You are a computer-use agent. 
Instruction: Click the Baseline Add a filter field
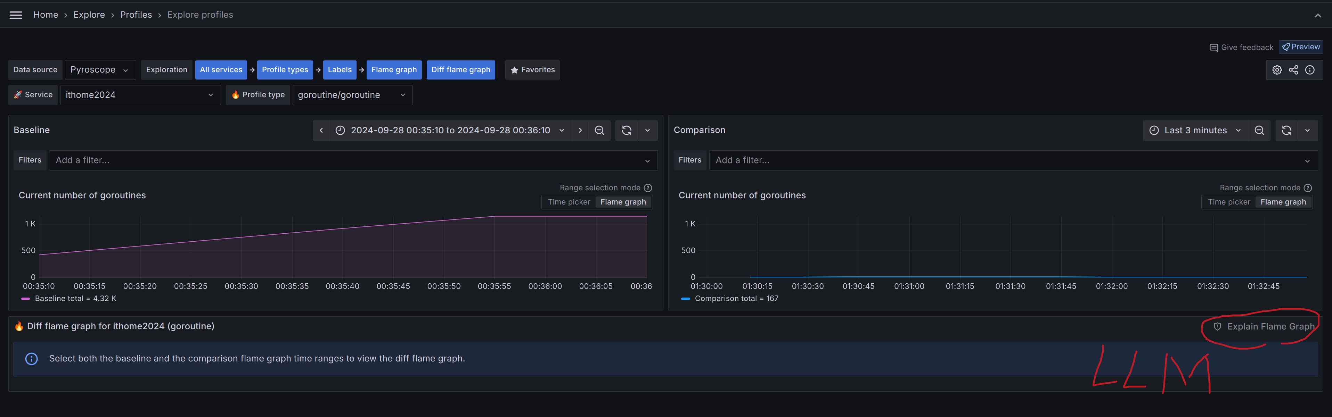coord(346,160)
